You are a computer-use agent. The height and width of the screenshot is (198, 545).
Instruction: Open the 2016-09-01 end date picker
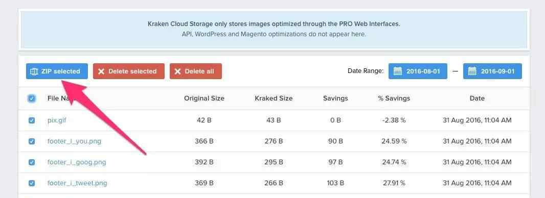click(492, 71)
